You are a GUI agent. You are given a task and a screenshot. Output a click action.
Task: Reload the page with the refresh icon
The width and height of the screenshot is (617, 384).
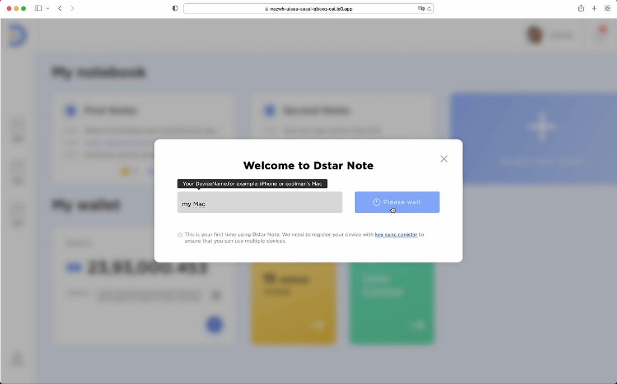(429, 8)
